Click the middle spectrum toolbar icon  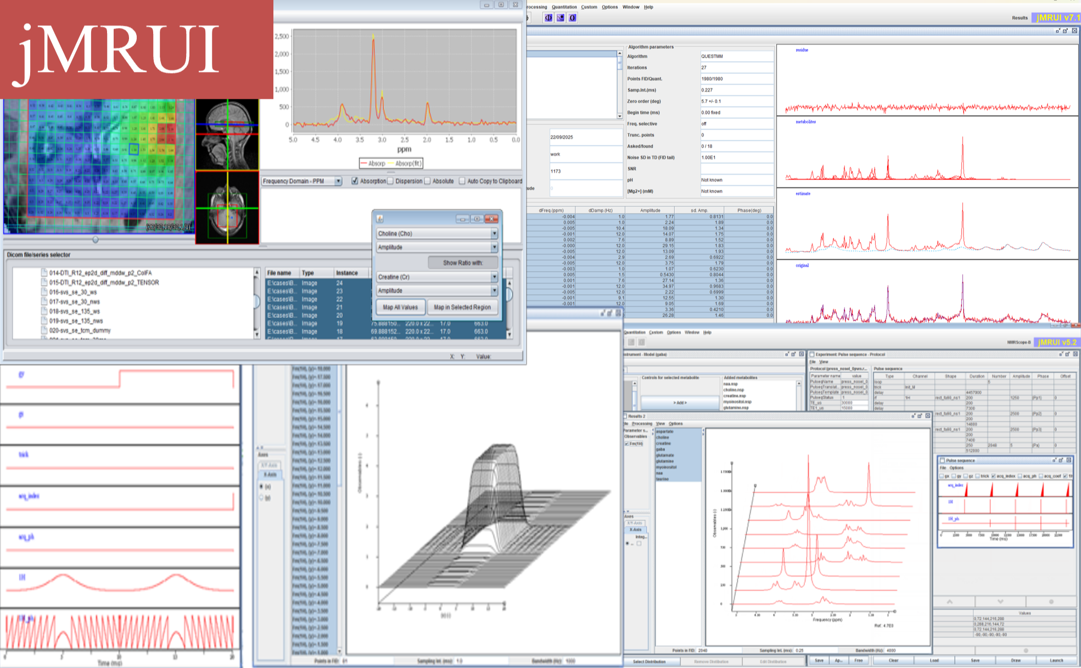pos(560,18)
